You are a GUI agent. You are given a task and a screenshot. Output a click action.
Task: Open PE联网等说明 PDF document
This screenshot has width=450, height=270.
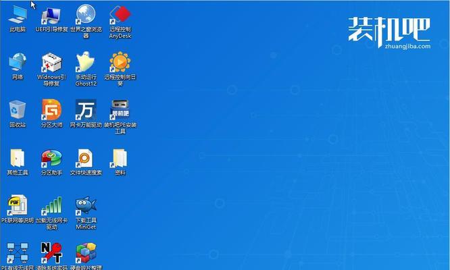pyautogui.click(x=17, y=205)
